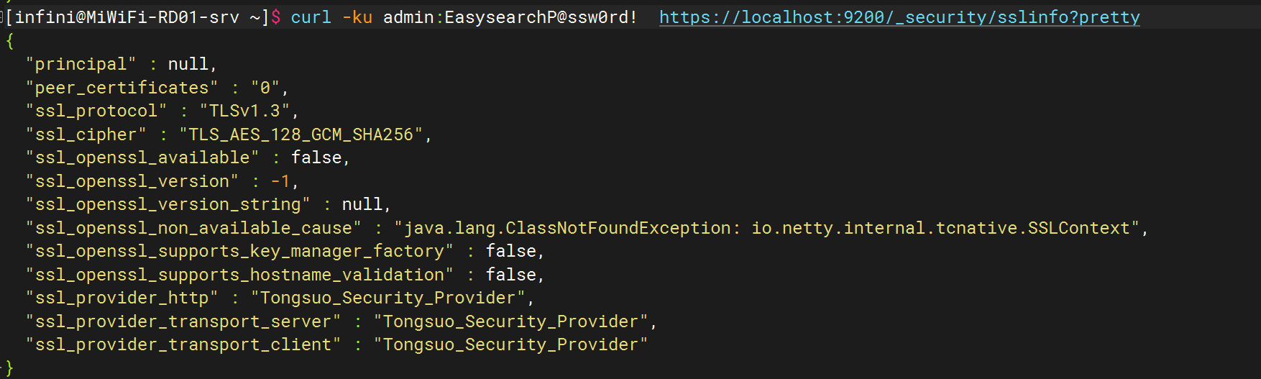Click the shell prompt infini@MiWiFi-RD01-srv

pyautogui.click(x=127, y=17)
